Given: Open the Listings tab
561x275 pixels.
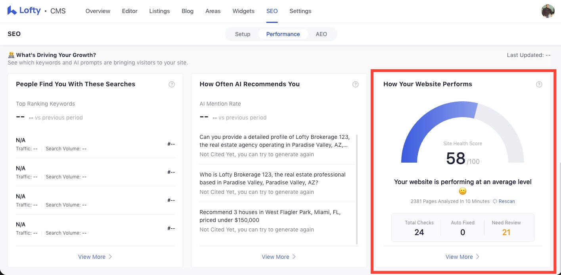Looking at the screenshot, I should coord(159,11).
